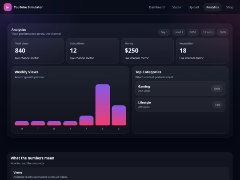Click the 2.6K views text under Gaming

coord(144,91)
